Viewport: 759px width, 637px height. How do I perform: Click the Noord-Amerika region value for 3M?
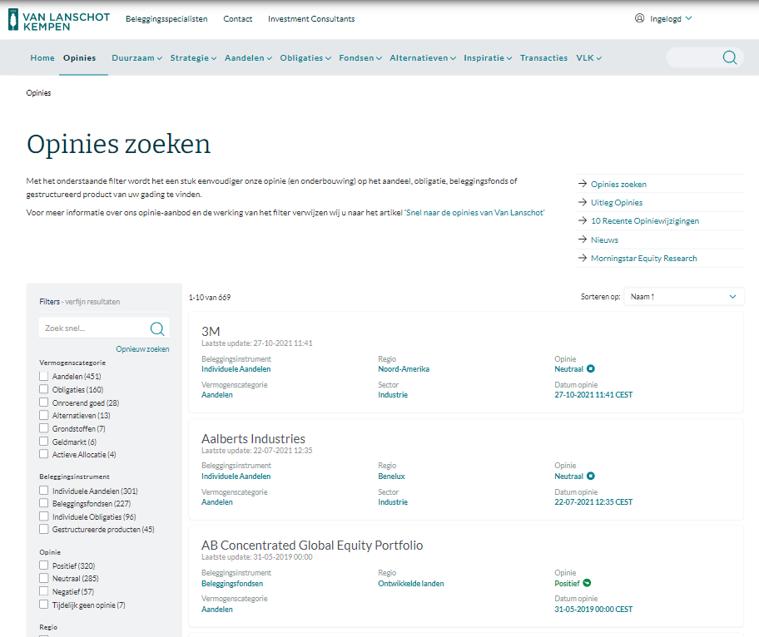[404, 369]
